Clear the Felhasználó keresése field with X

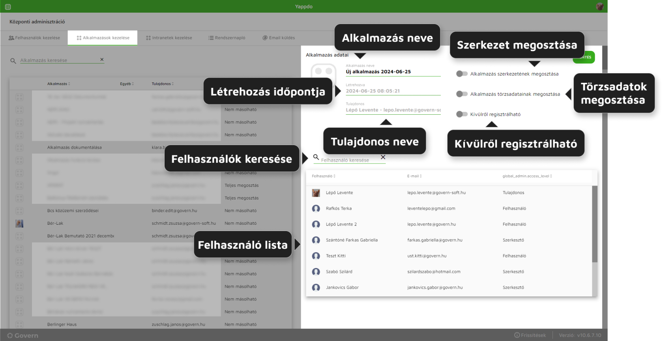point(383,157)
